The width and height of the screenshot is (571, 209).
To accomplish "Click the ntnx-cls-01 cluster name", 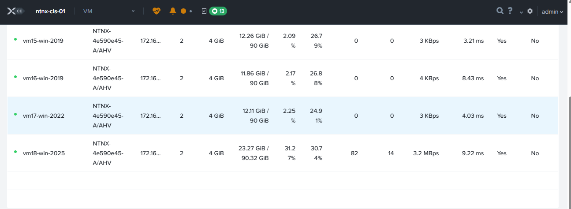I will pos(50,11).
